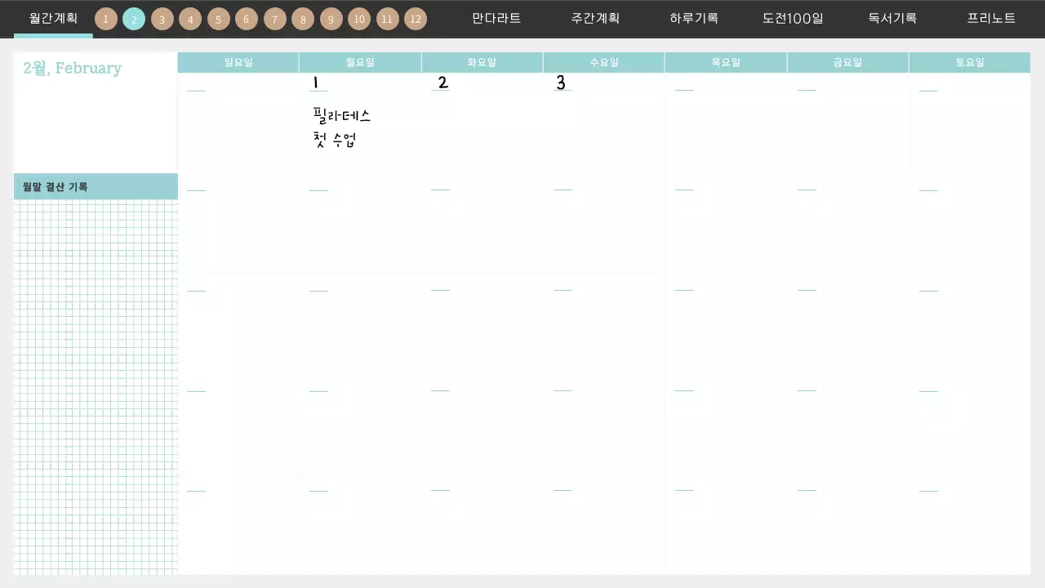Open the 주간계획 tab
Screen dimensions: 1045x588
595,18
